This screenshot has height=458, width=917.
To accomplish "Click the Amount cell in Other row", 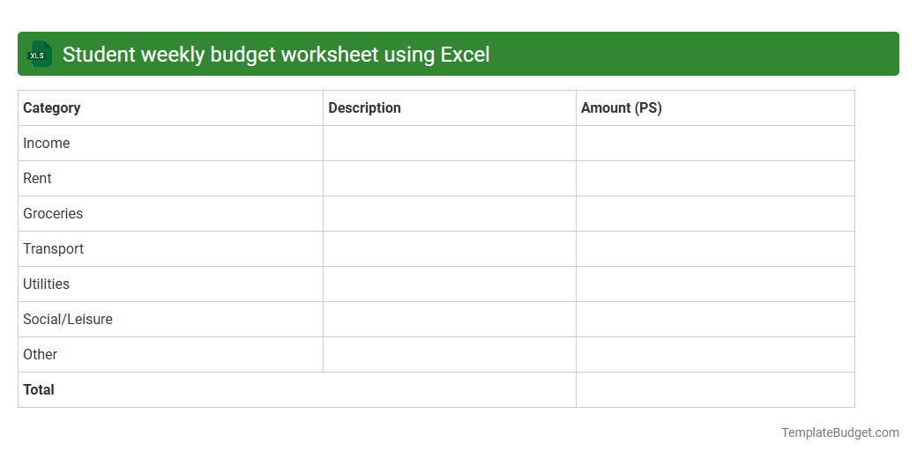I will (715, 355).
